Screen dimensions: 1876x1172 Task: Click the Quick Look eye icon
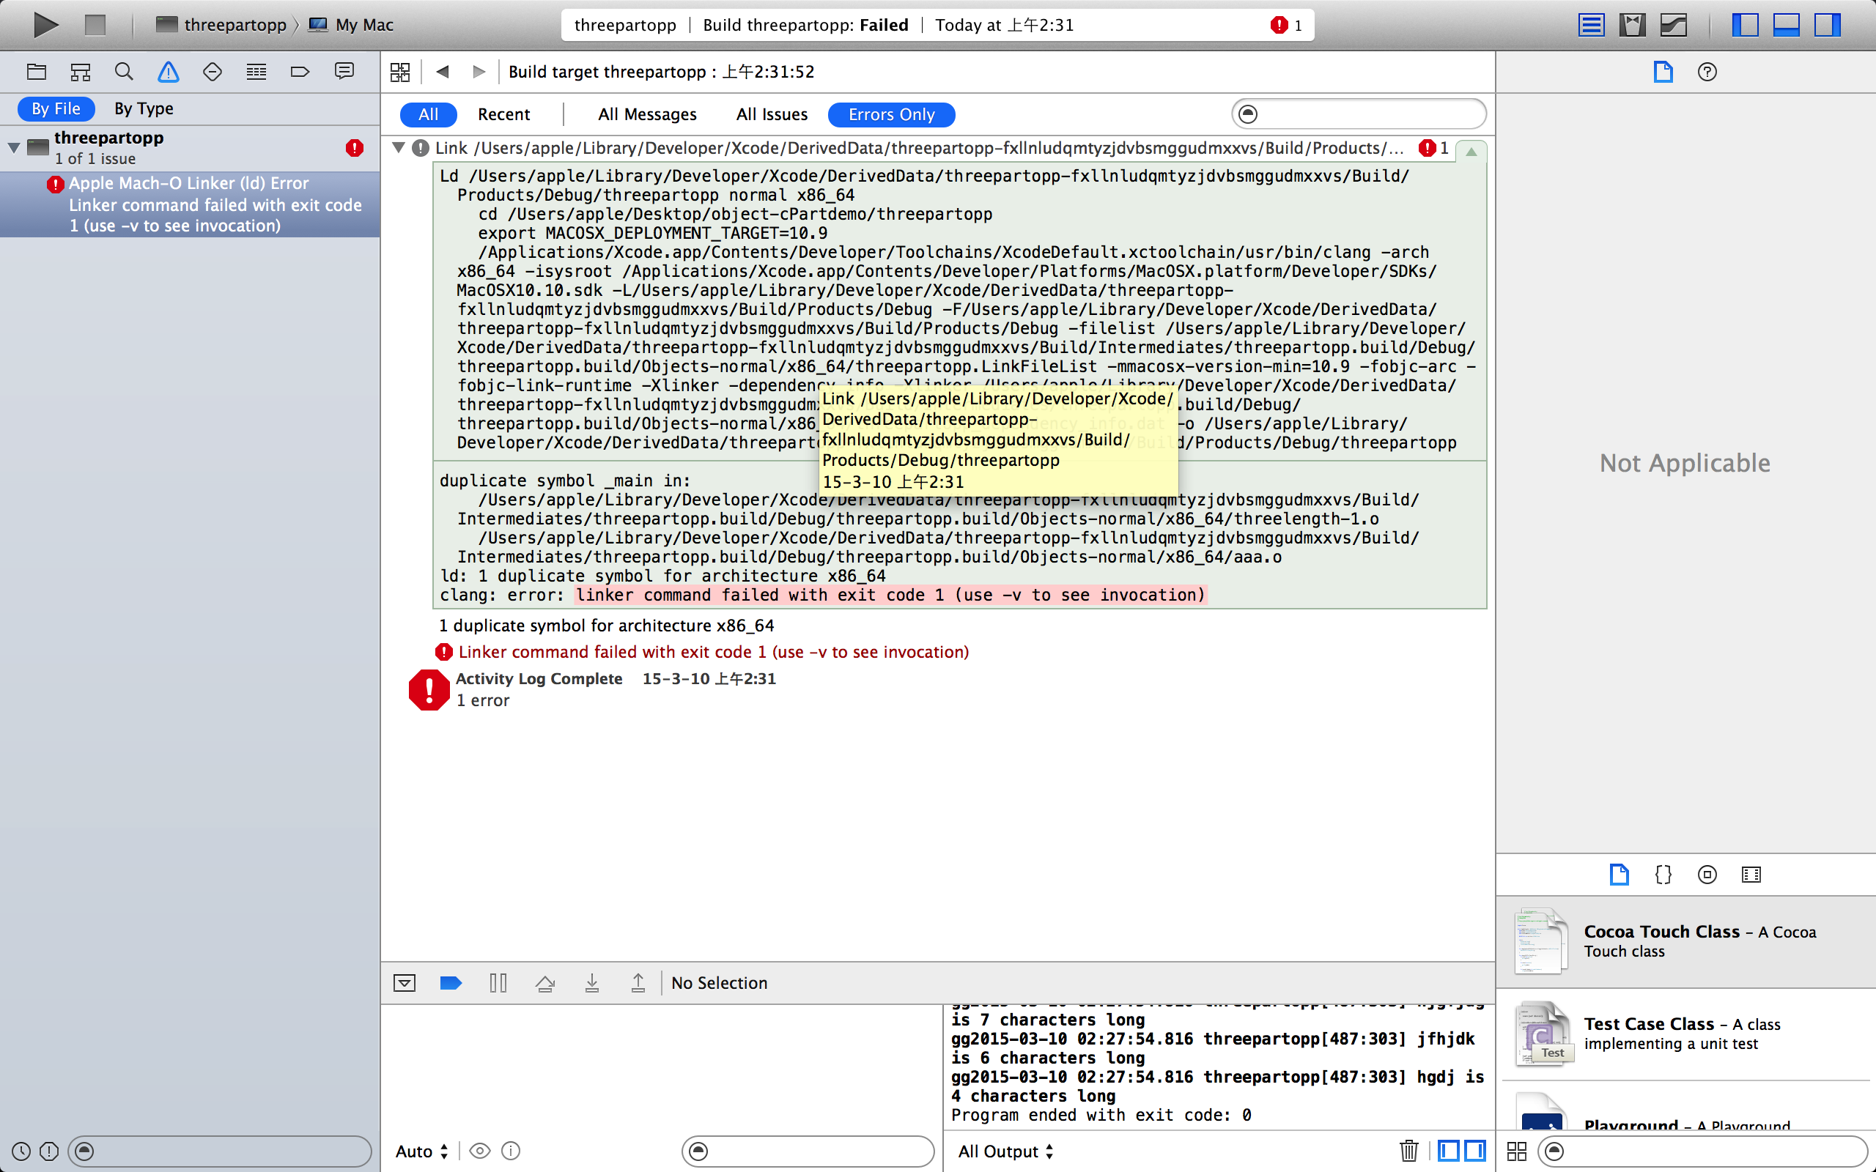[x=480, y=1151]
